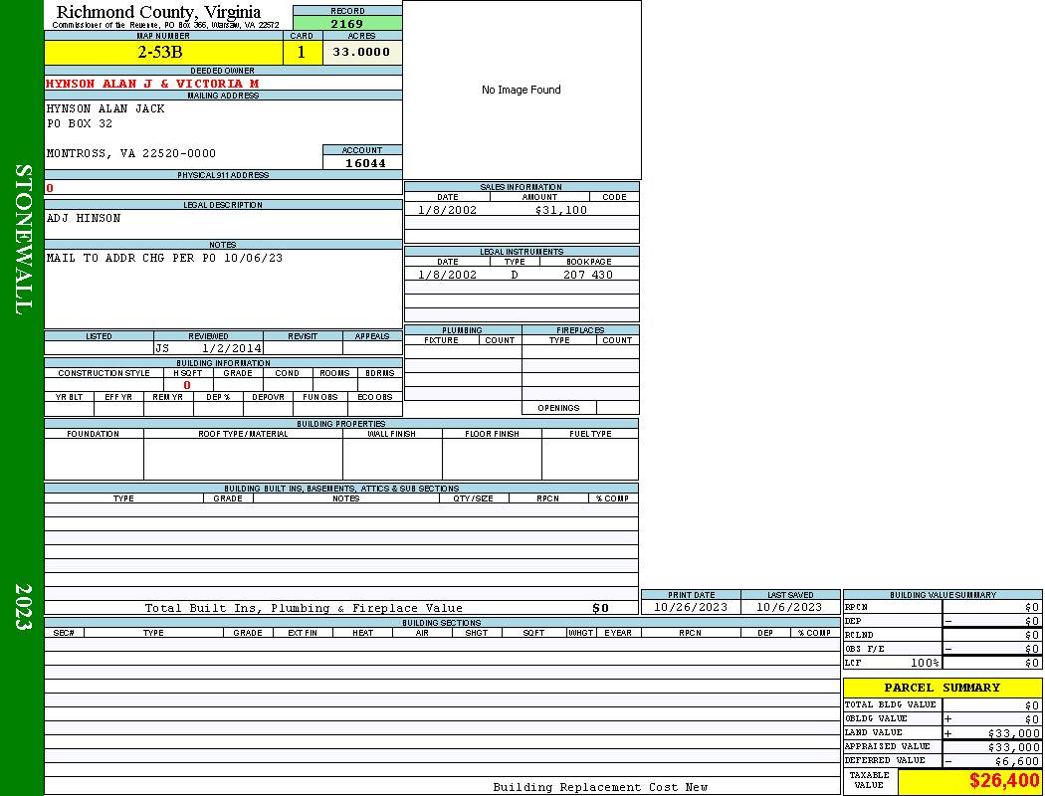Click the mailing address line PO BOX 32
The image size is (1045, 796).
(80, 124)
